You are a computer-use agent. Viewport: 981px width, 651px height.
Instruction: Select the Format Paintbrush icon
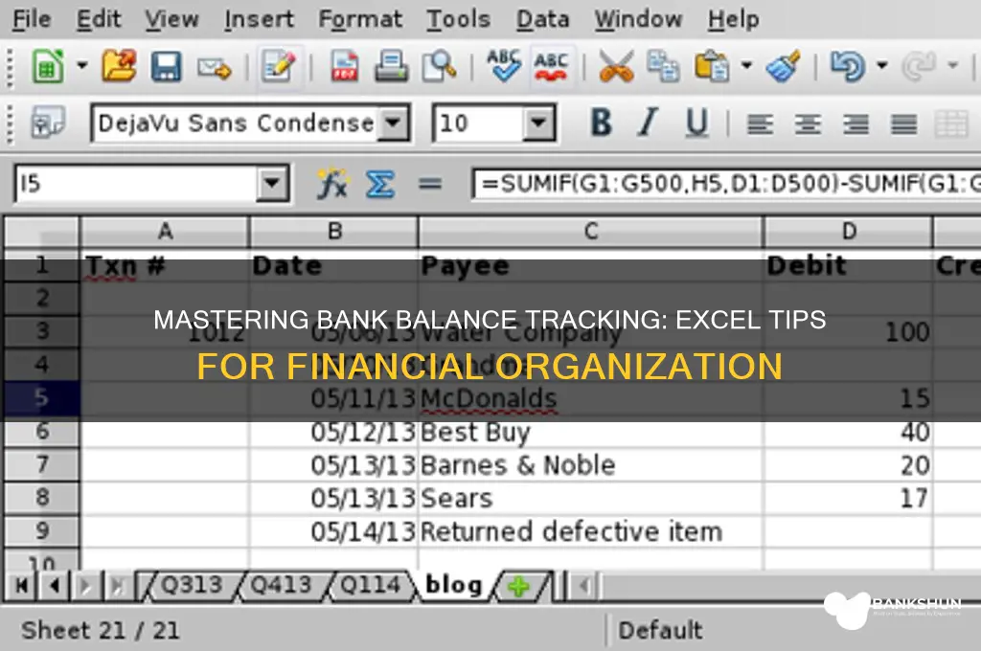(x=784, y=66)
